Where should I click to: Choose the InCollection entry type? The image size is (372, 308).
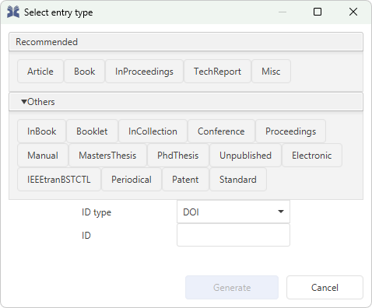[153, 131]
